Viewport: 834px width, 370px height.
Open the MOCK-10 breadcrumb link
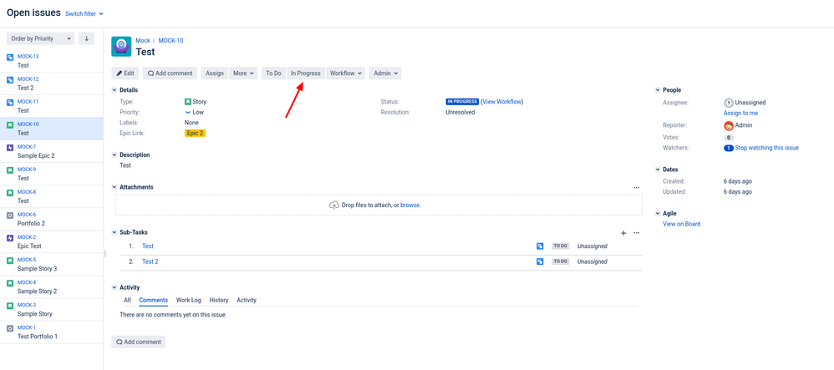tap(170, 40)
